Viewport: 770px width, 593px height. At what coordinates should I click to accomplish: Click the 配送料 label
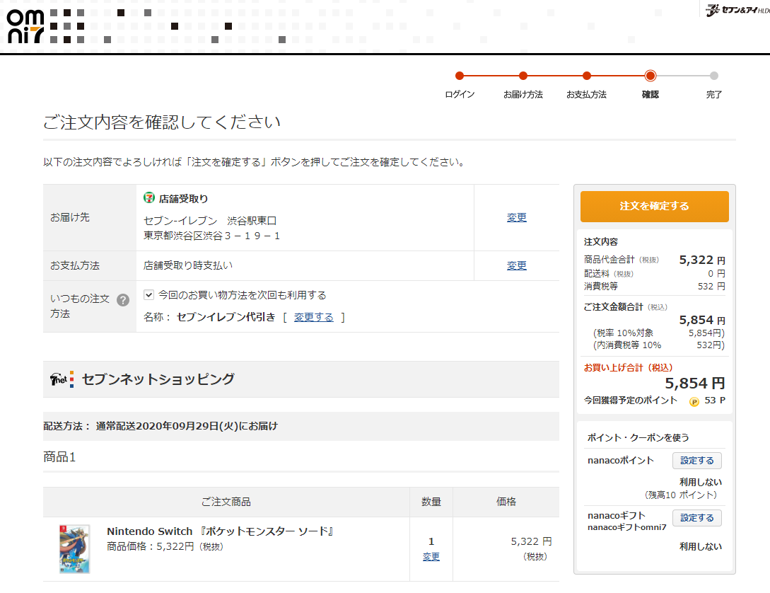(x=597, y=273)
